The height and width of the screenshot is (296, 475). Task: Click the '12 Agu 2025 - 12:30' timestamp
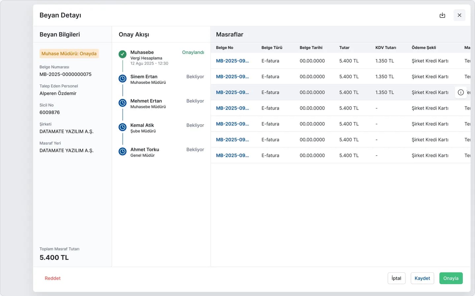pyautogui.click(x=149, y=63)
